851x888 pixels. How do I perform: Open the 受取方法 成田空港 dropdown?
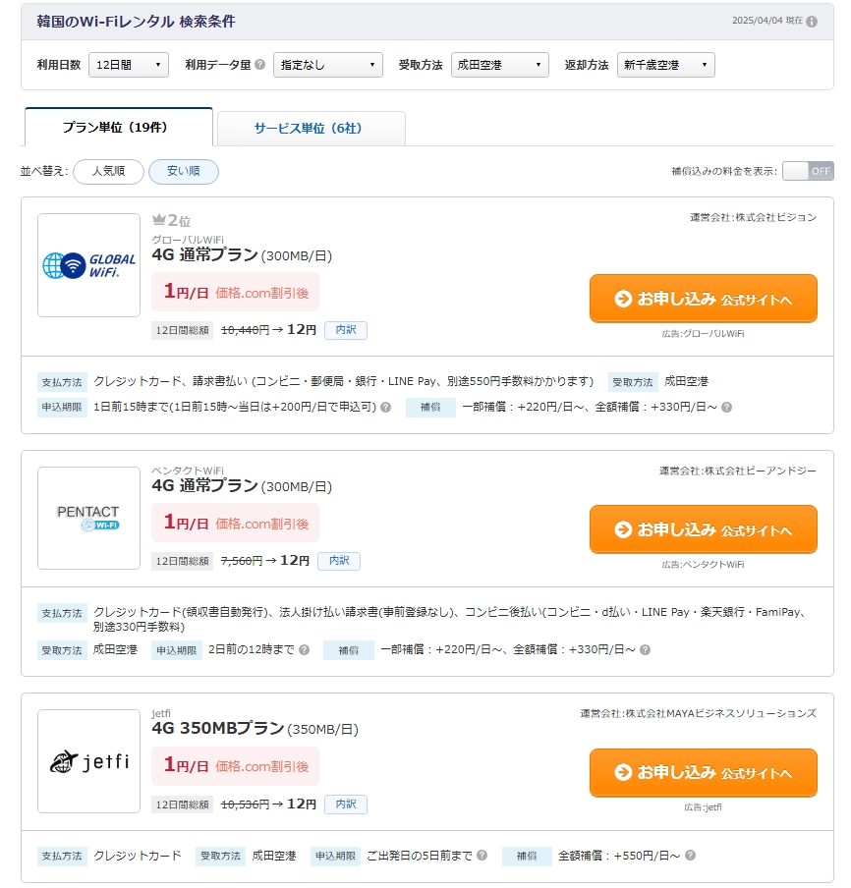click(500, 65)
